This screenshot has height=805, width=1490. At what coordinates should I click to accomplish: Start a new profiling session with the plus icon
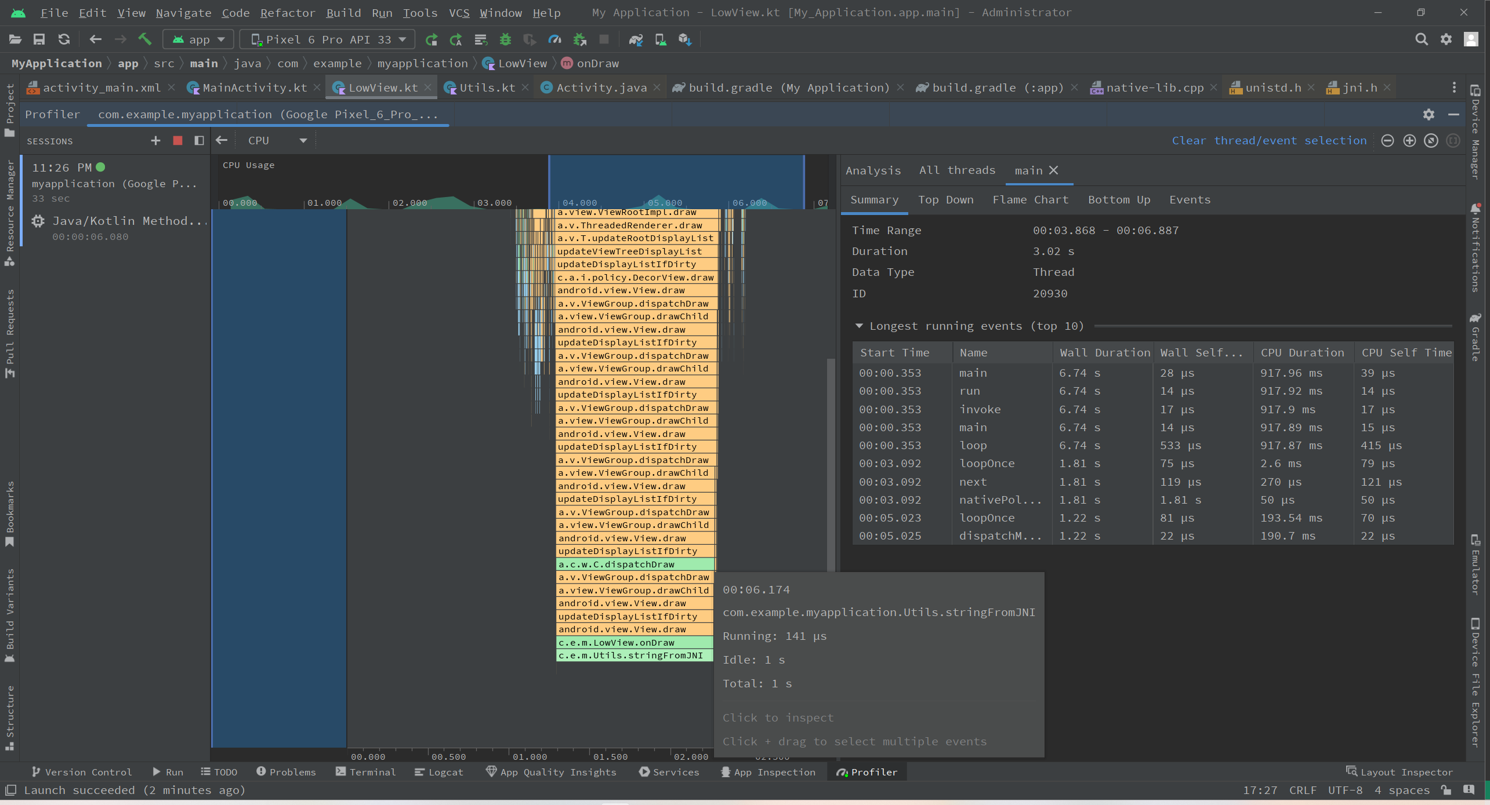155,140
